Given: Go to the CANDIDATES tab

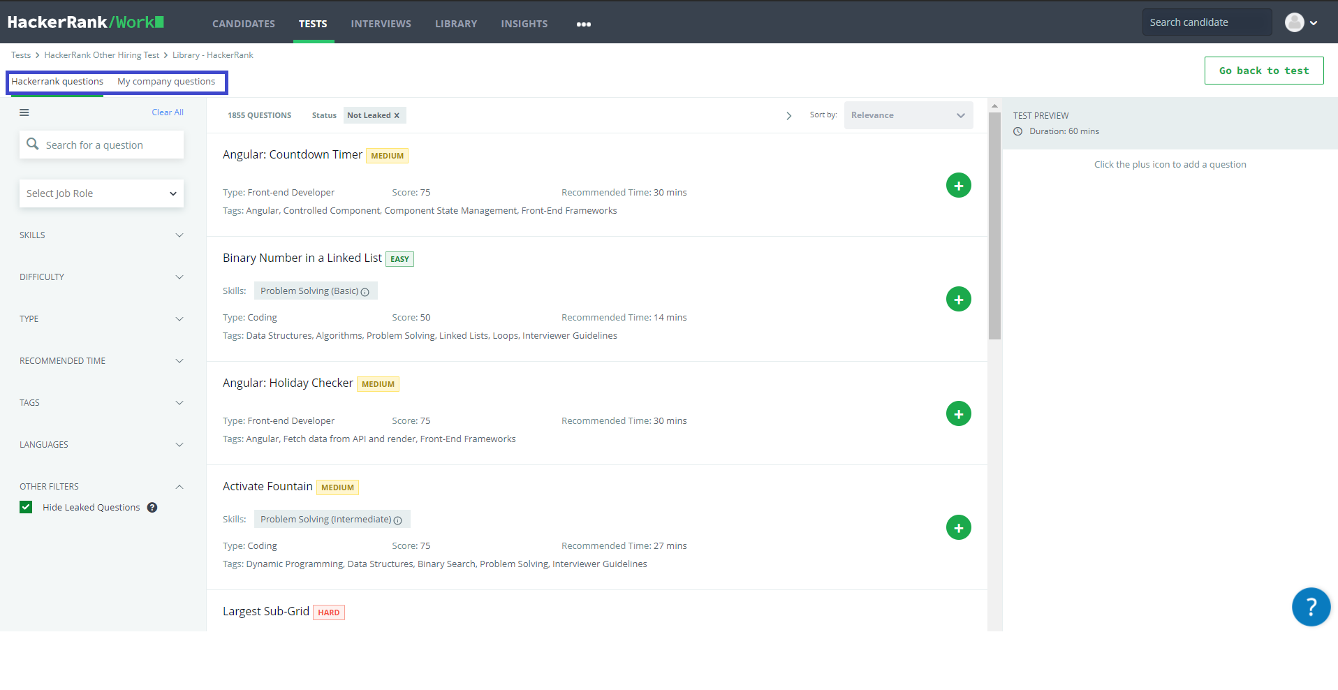Looking at the screenshot, I should (x=244, y=24).
